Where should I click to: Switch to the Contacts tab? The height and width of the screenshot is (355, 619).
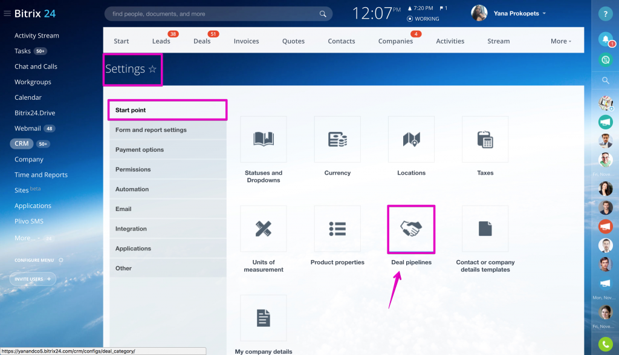tap(342, 41)
